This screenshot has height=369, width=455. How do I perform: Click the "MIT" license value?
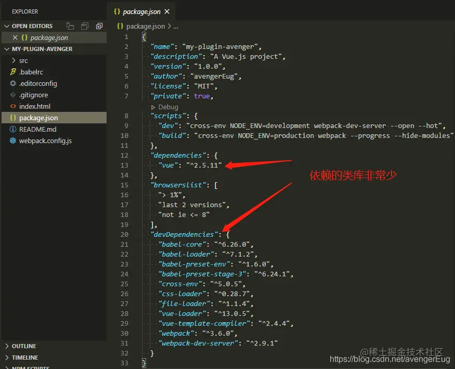[x=204, y=86]
